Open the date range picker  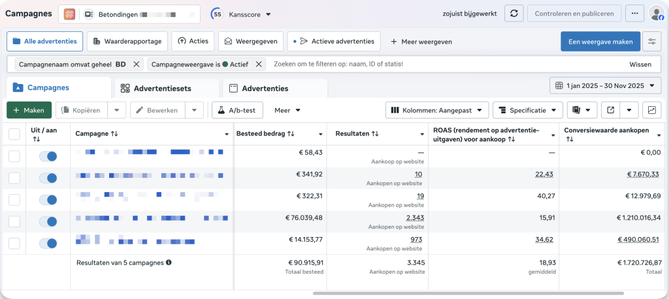click(x=599, y=86)
